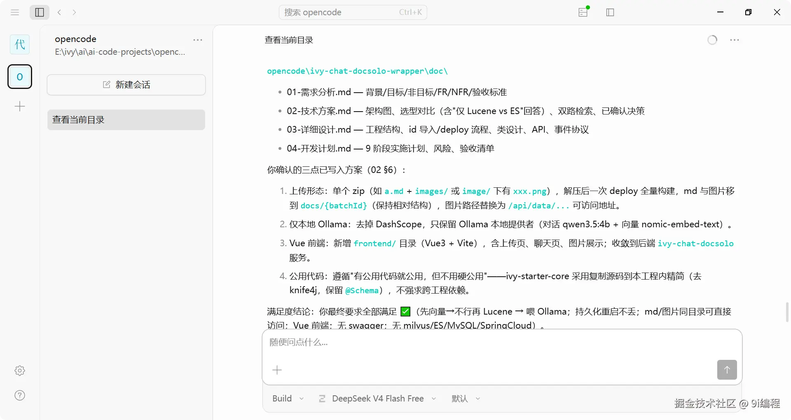Open the status panel icon with green dot

point(583,12)
